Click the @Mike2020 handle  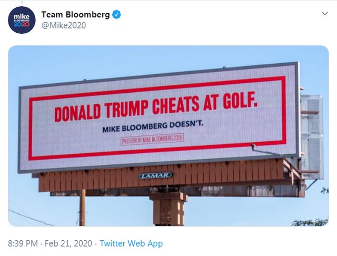(x=63, y=25)
